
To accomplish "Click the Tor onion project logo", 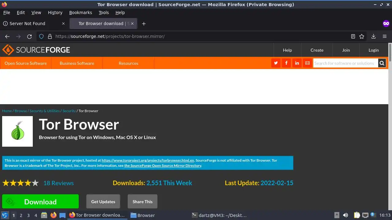I will [17, 131].
